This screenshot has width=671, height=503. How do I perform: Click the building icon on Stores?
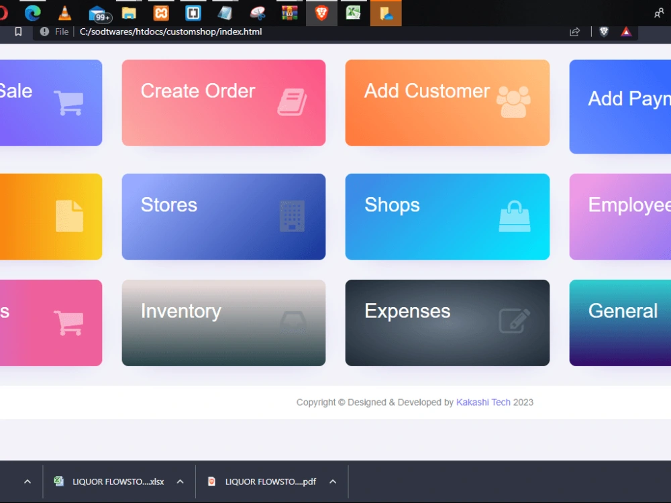(293, 216)
